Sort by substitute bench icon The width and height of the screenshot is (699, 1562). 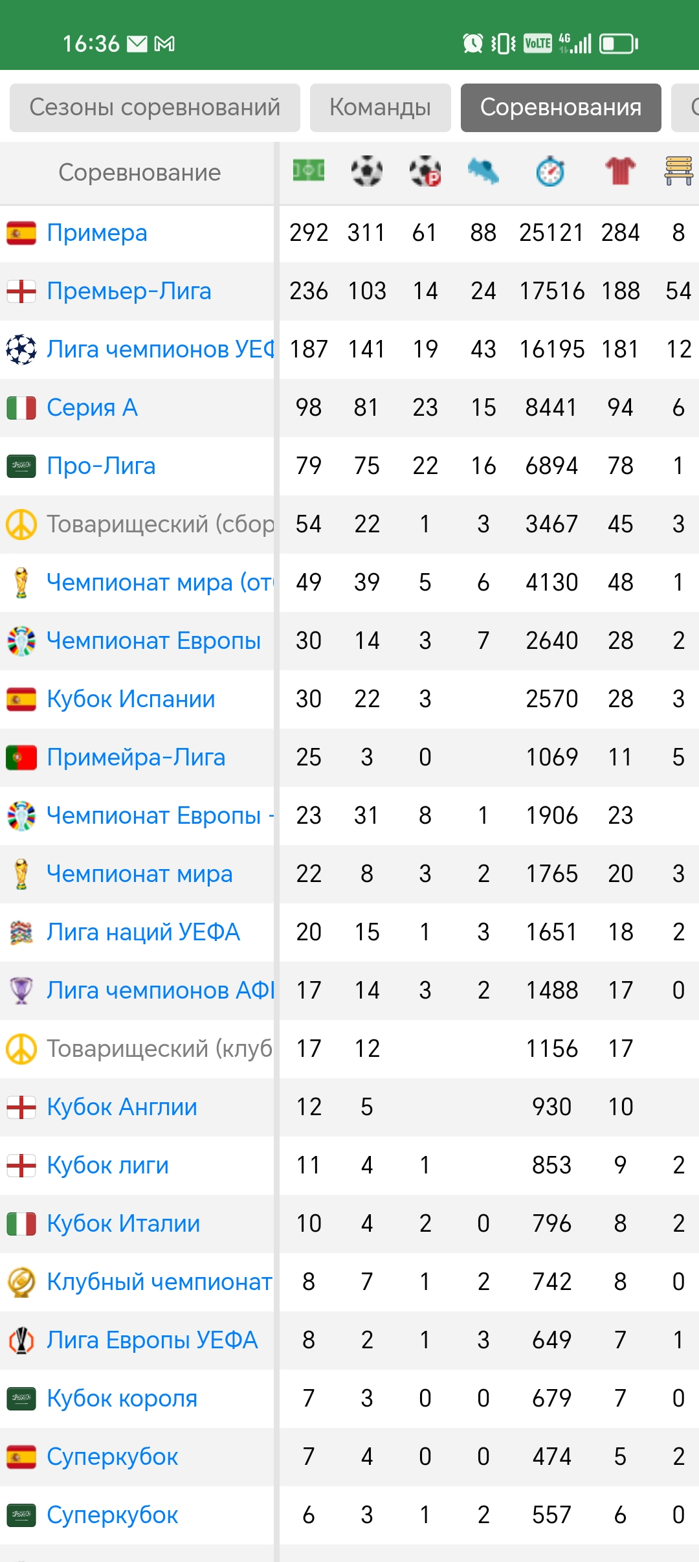click(x=679, y=171)
